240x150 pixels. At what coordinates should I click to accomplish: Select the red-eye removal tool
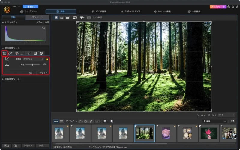pyautogui.click(x=16, y=53)
